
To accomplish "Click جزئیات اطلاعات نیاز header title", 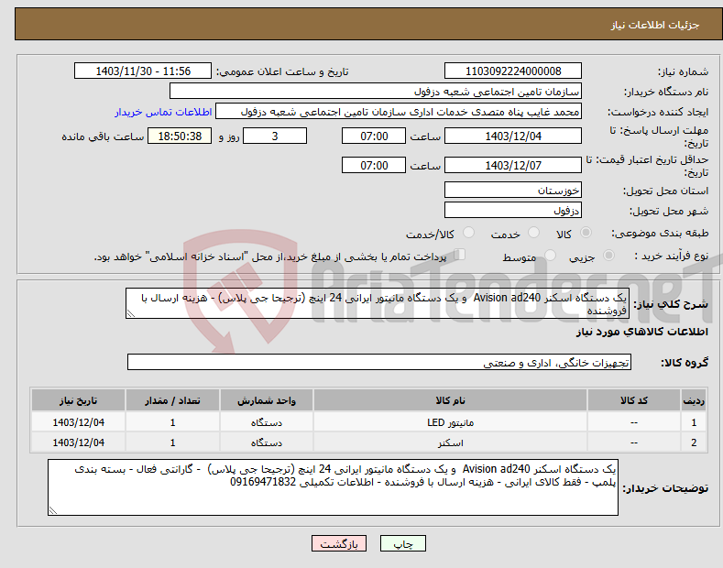I will coord(655,25).
